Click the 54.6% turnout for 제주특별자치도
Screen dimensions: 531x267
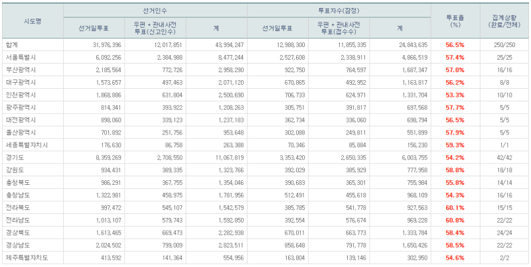pos(455,258)
